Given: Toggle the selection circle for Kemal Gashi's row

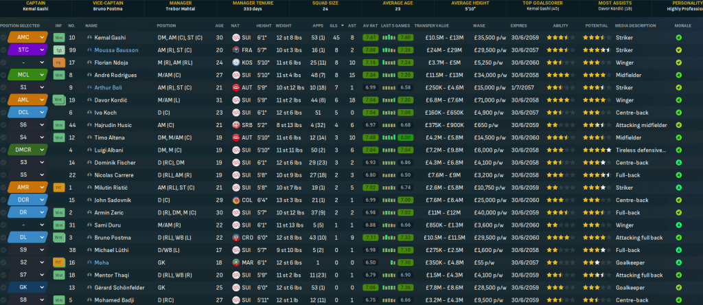Looking at the screenshot, I should tap(4, 37).
